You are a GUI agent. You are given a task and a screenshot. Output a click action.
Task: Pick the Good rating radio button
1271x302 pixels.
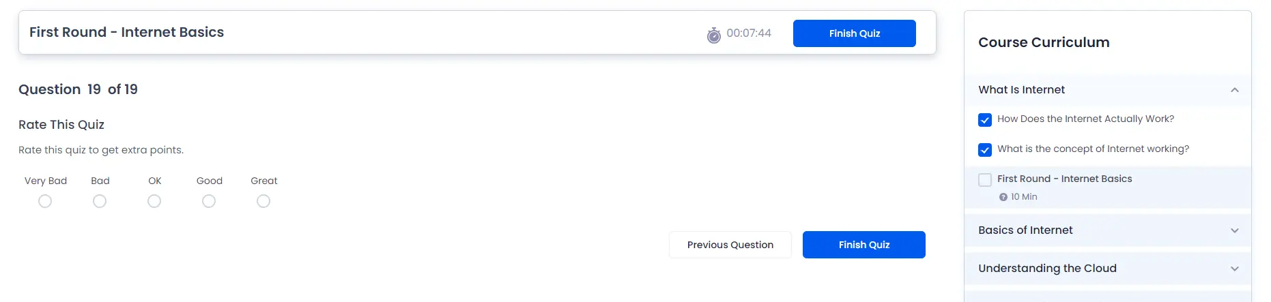(209, 201)
